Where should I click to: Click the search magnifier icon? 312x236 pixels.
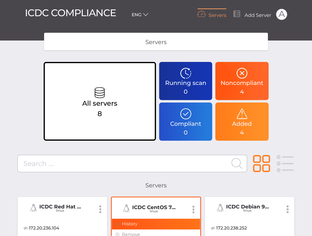237,163
